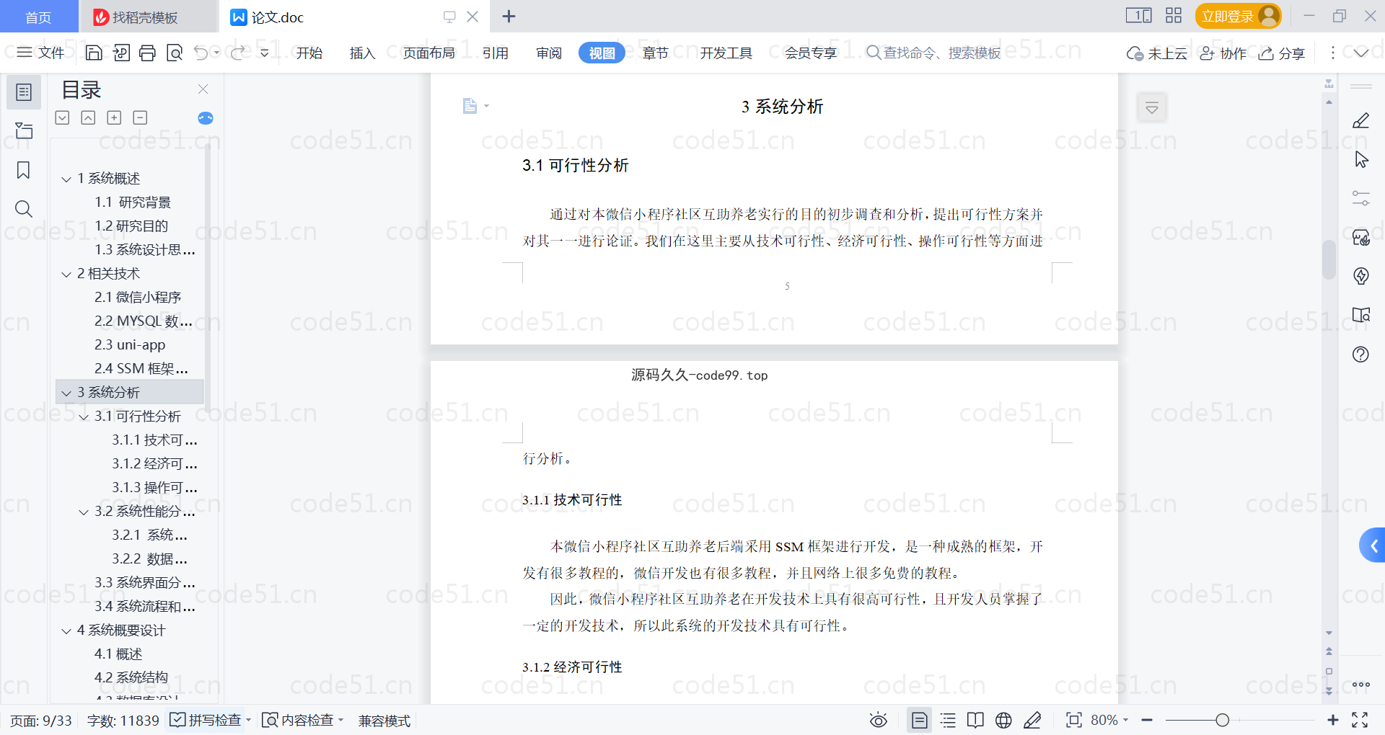Select '4.1 概述' in the outline

[118, 654]
